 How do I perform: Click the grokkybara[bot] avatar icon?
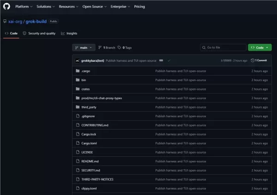tap(78, 60)
